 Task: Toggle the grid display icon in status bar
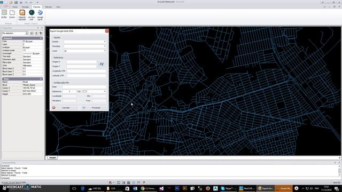coord(119,182)
